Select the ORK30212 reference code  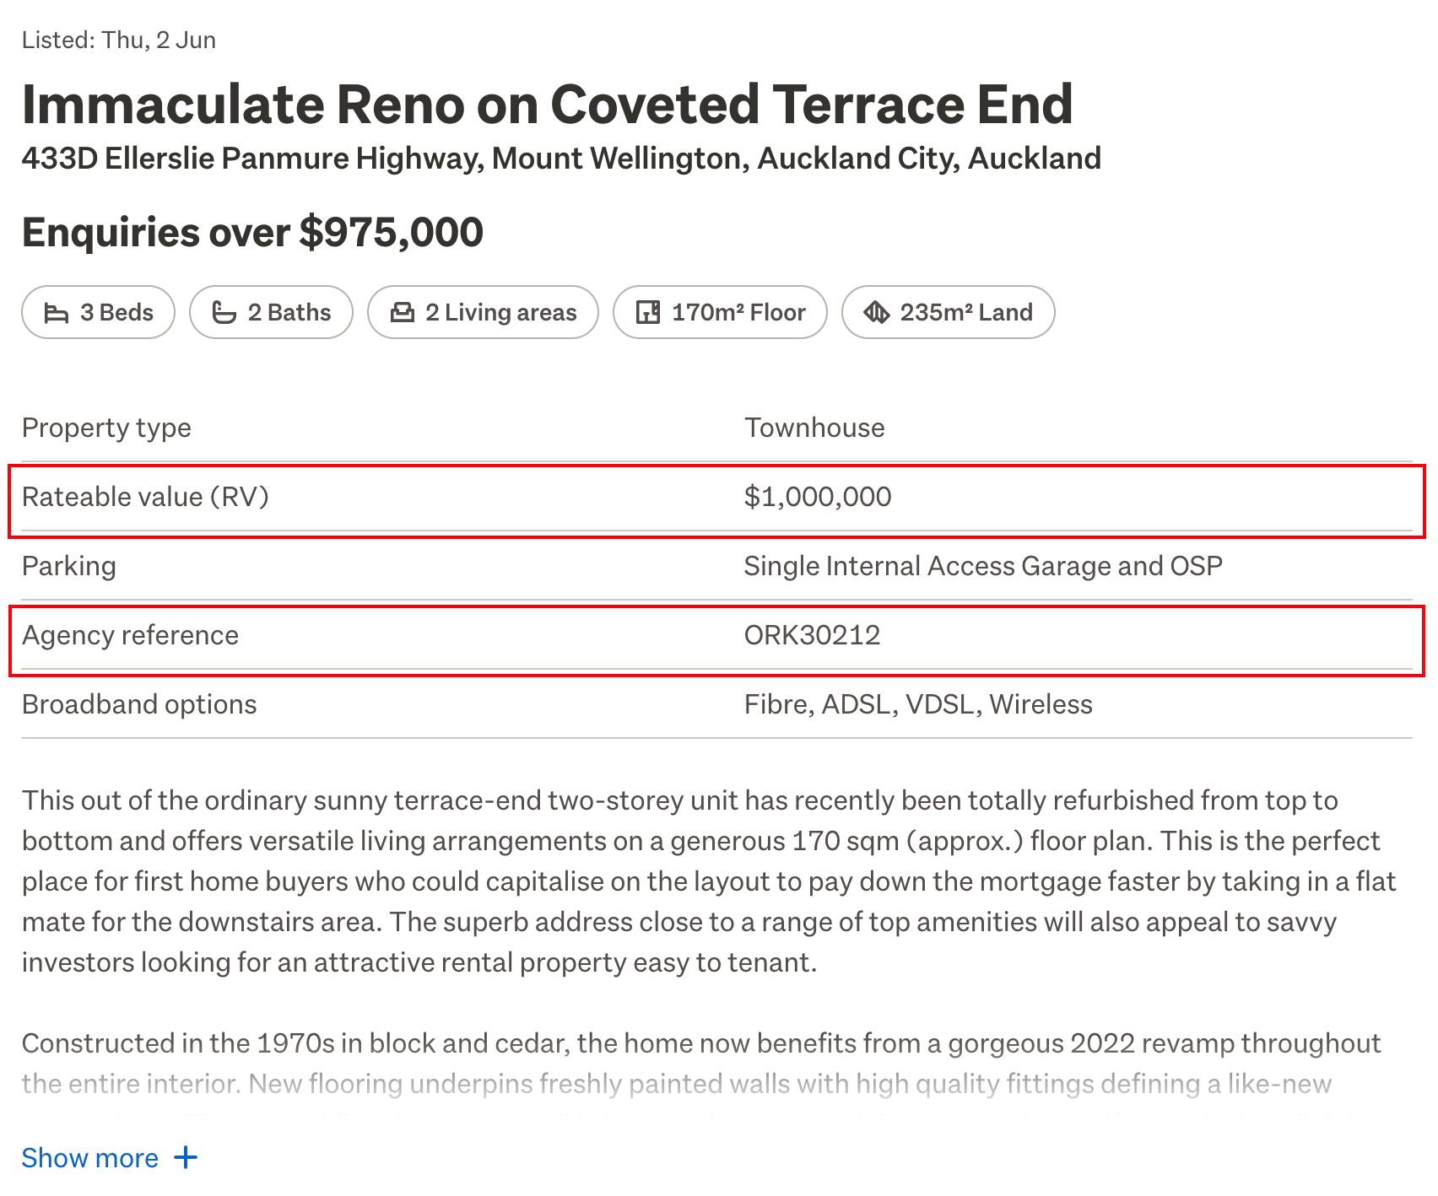tap(812, 635)
